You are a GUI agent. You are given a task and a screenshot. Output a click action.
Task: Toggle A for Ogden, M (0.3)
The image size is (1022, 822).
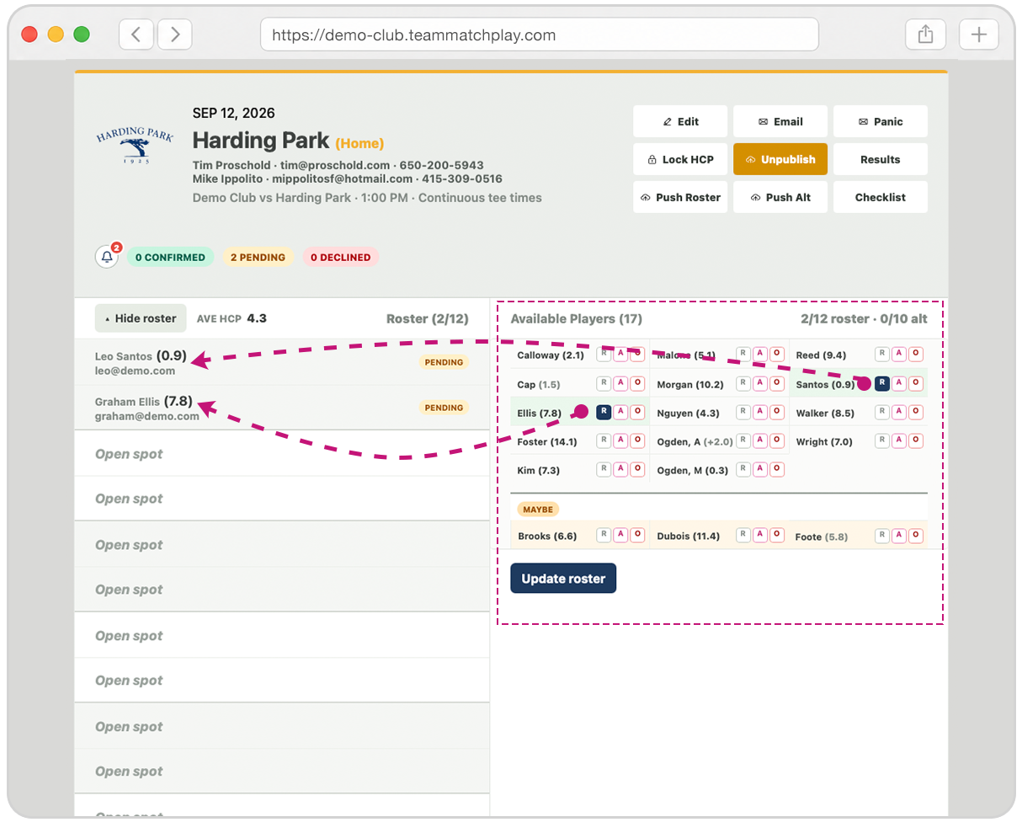[759, 469]
